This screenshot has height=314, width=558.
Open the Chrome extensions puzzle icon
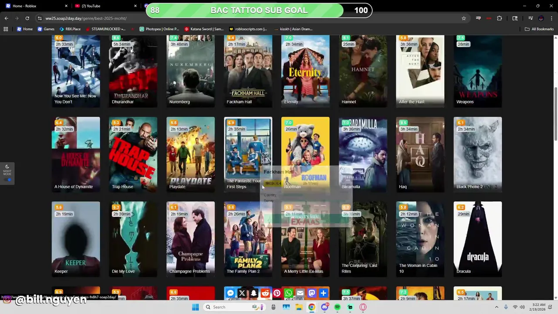500,18
